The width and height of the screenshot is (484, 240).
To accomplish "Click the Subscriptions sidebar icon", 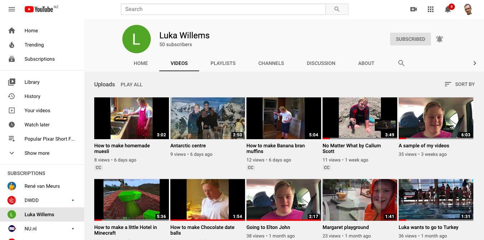I will 12,59.
